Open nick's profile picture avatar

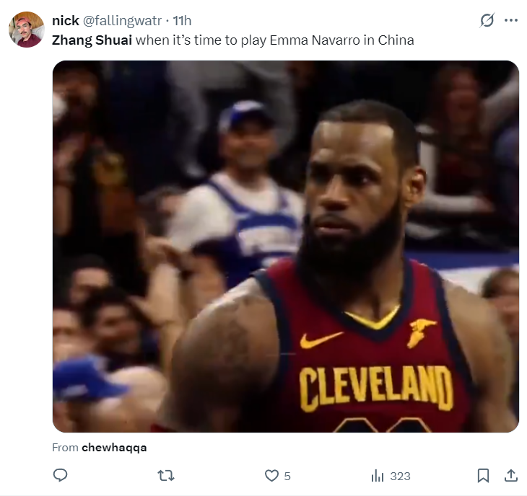tap(26, 30)
